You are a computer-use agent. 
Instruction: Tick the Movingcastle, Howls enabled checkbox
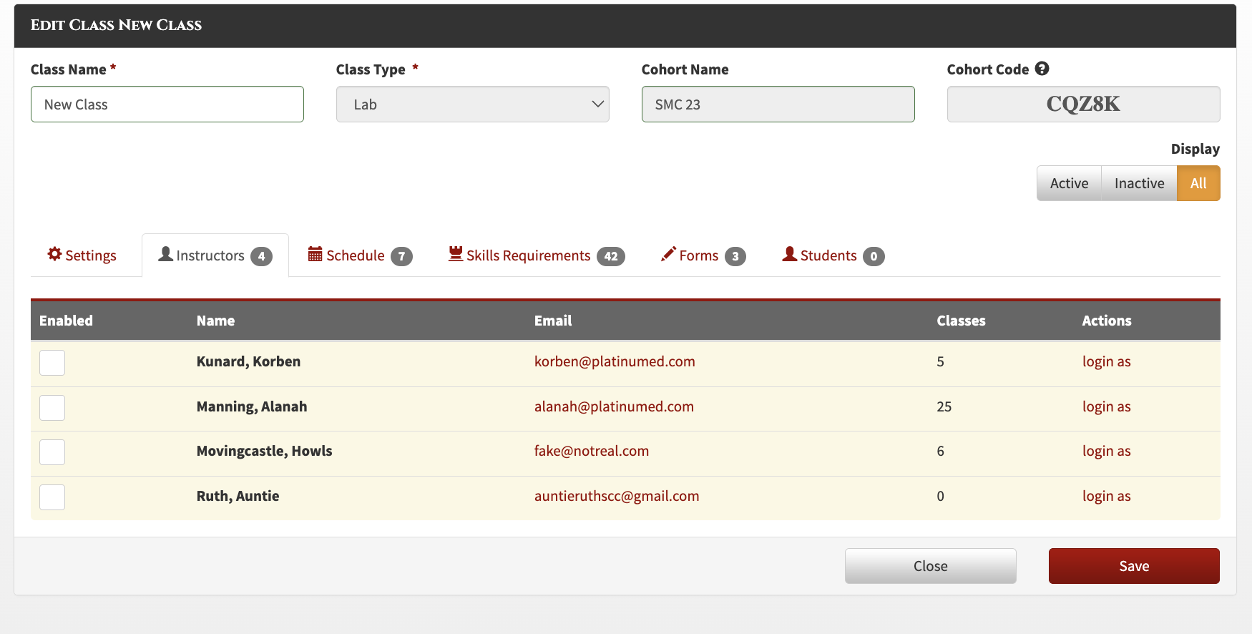point(52,452)
